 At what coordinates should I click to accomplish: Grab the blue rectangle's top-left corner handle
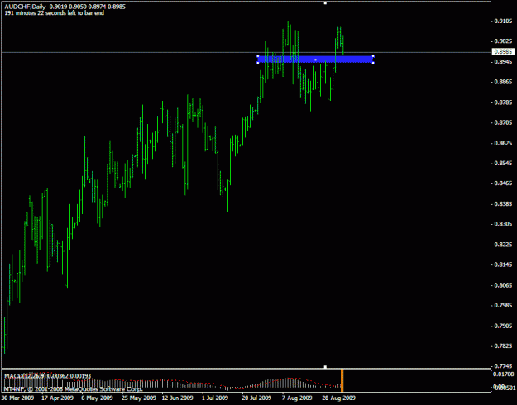pos(258,56)
